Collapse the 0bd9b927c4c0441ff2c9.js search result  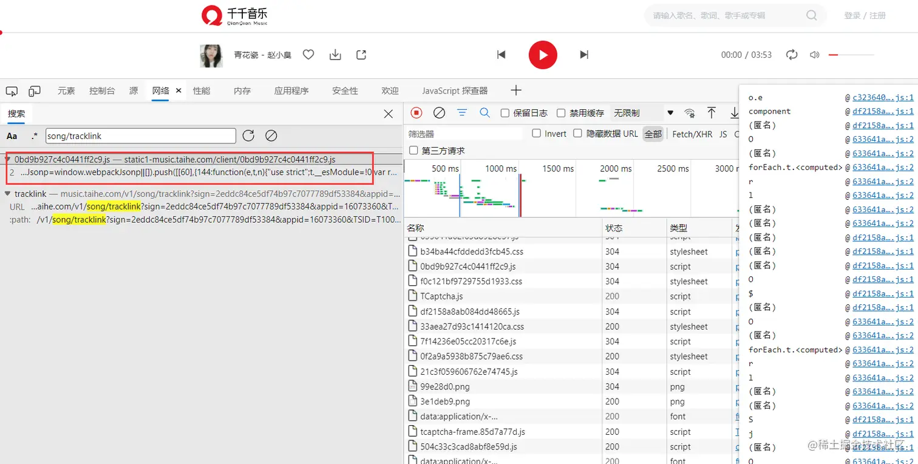7,160
